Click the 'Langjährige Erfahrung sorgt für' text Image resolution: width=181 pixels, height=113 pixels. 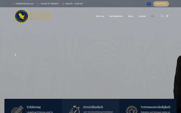click(40, 112)
